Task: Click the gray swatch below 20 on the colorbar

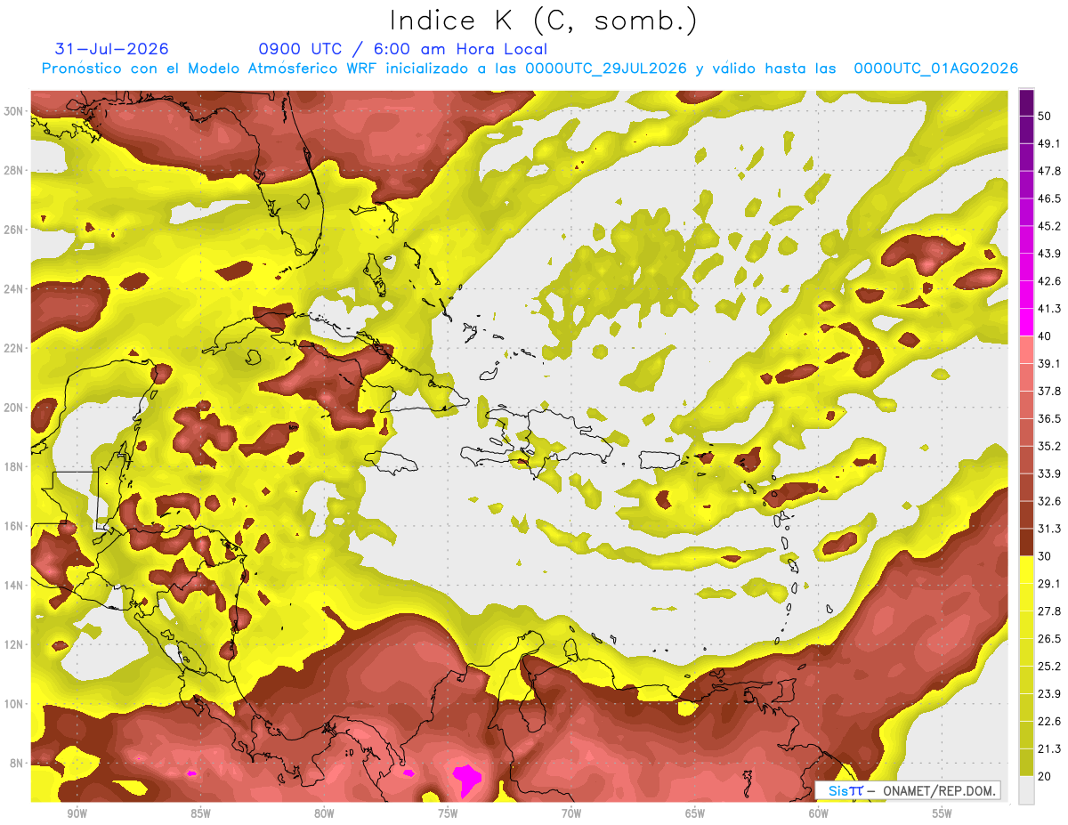Action: click(1026, 789)
